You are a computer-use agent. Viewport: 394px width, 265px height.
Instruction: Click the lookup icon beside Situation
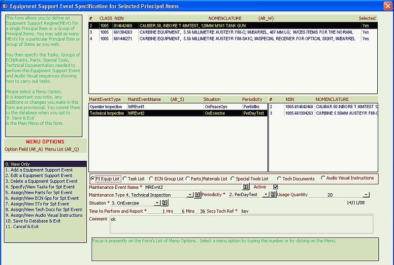point(165,203)
